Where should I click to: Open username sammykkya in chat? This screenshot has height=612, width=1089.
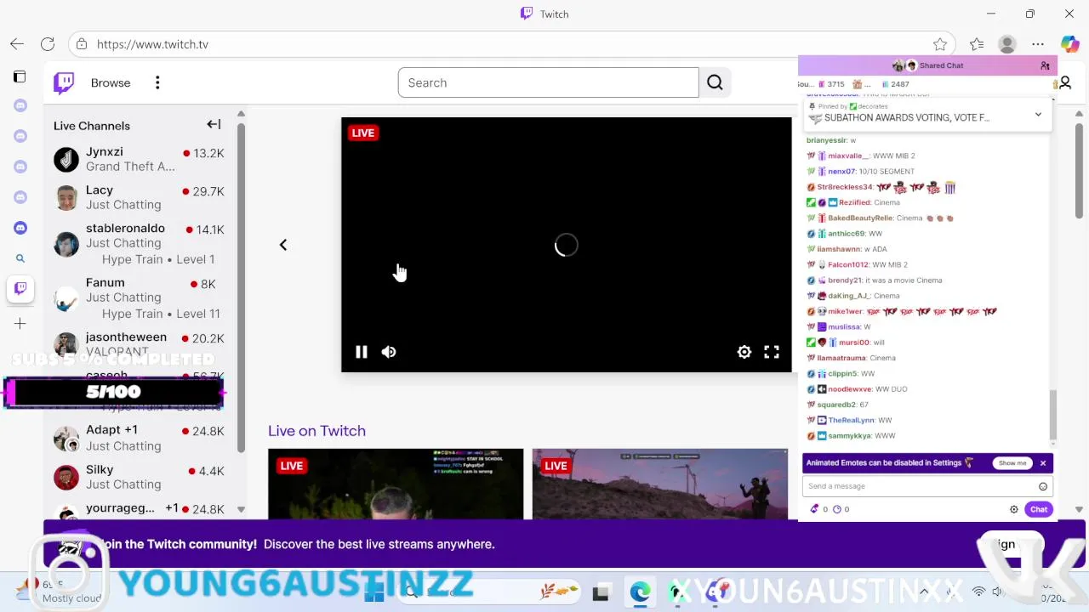tap(849, 436)
